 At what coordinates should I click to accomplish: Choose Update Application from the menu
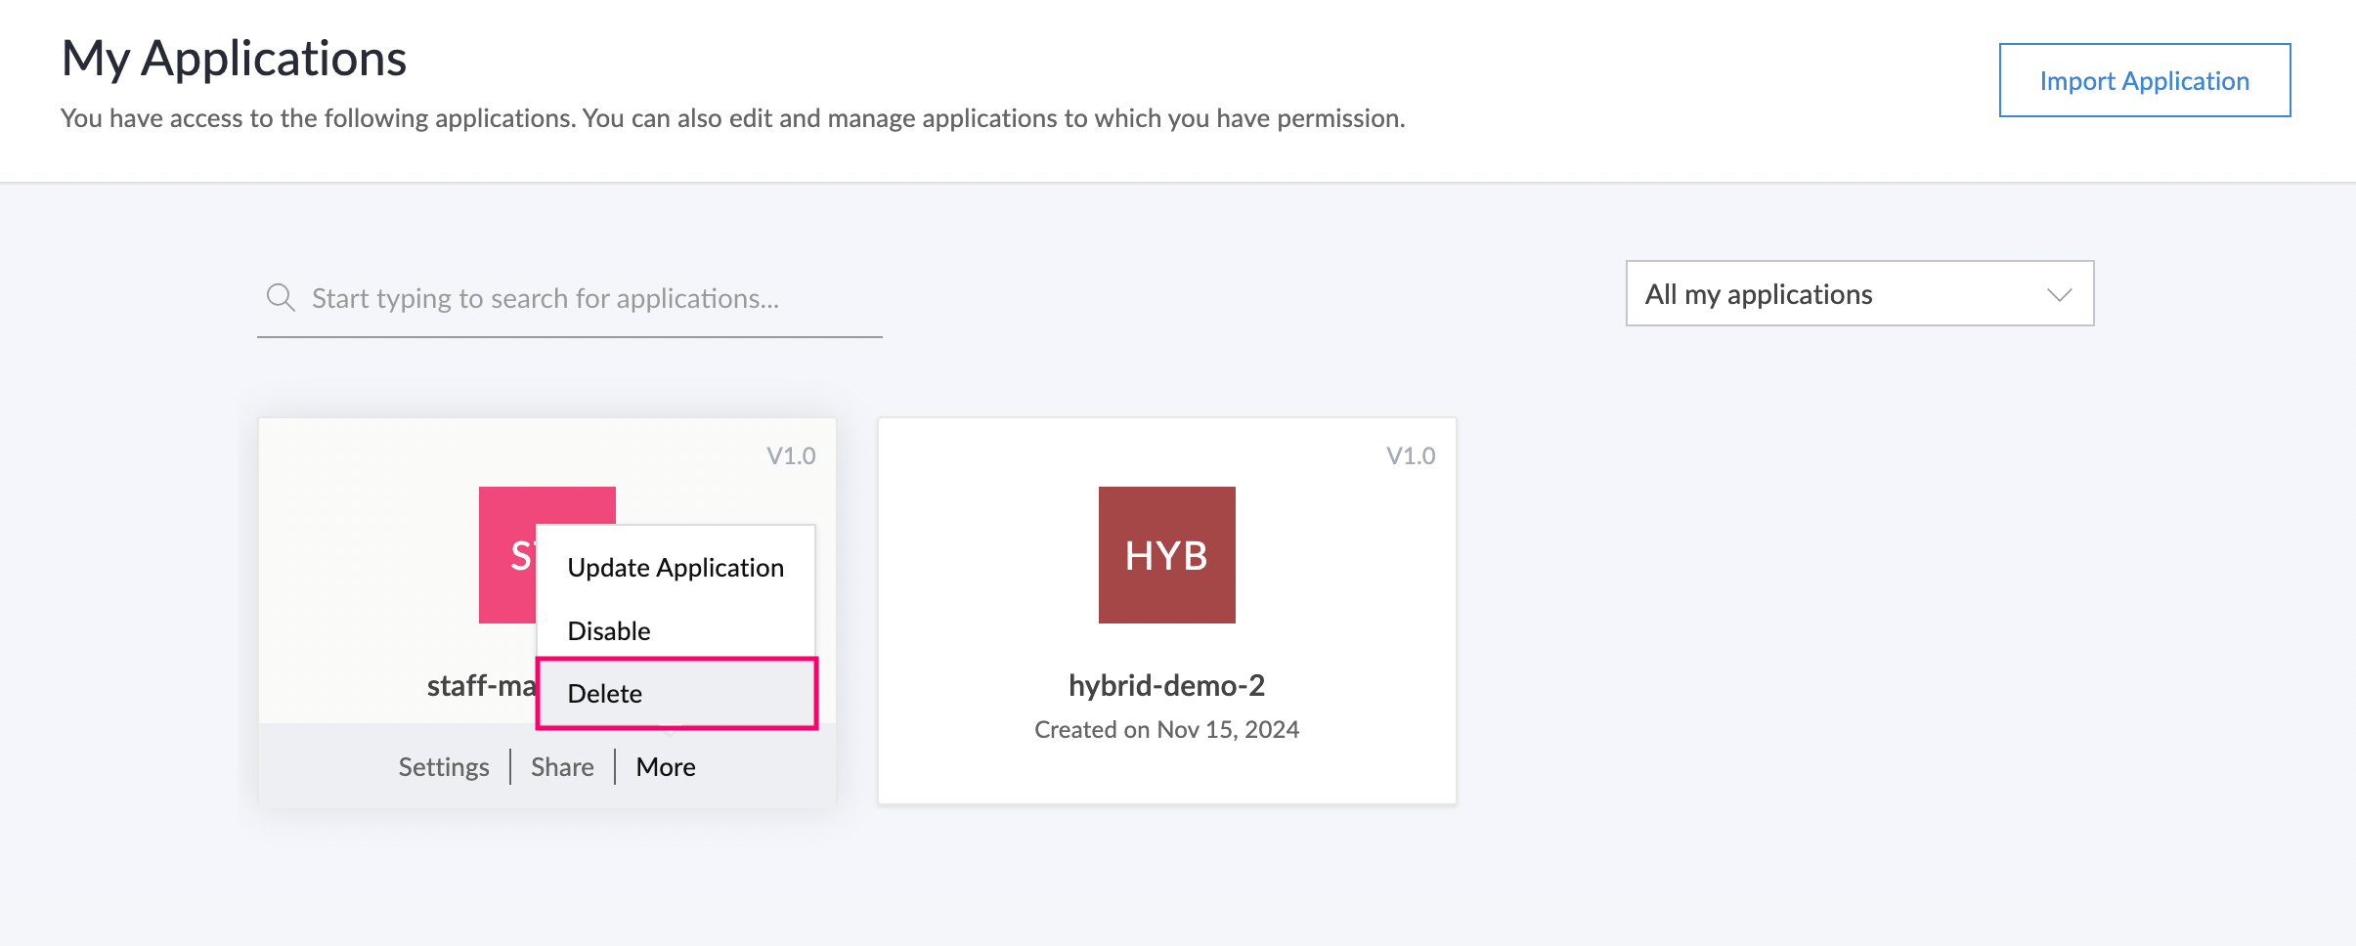pyautogui.click(x=676, y=568)
